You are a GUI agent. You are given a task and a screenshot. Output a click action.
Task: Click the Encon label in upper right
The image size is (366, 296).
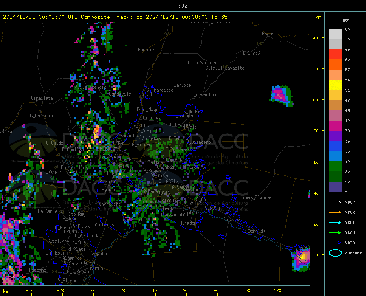pyautogui.click(x=268, y=34)
